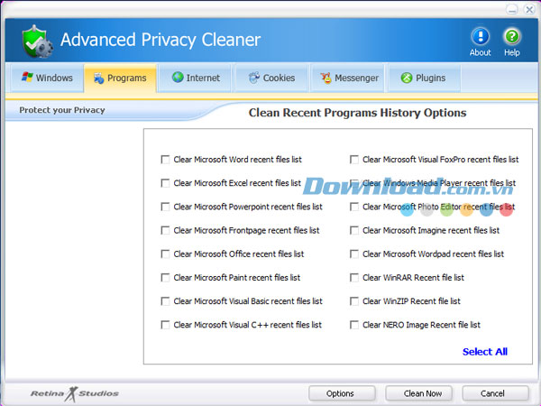Minimize the Advanced Privacy Cleaner window
This screenshot has height=406, width=541.
[x=512, y=9]
